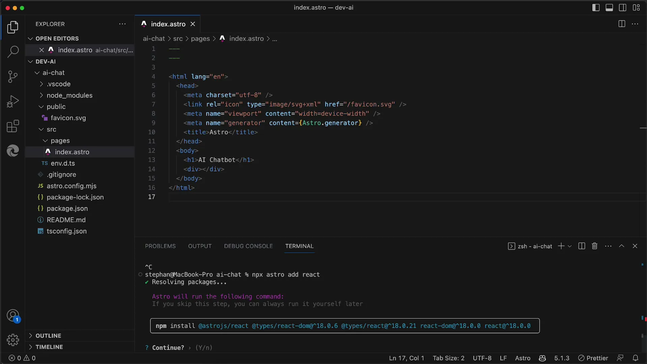The width and height of the screenshot is (647, 364).
Task: Open the Source Control view
Action: coord(13,77)
